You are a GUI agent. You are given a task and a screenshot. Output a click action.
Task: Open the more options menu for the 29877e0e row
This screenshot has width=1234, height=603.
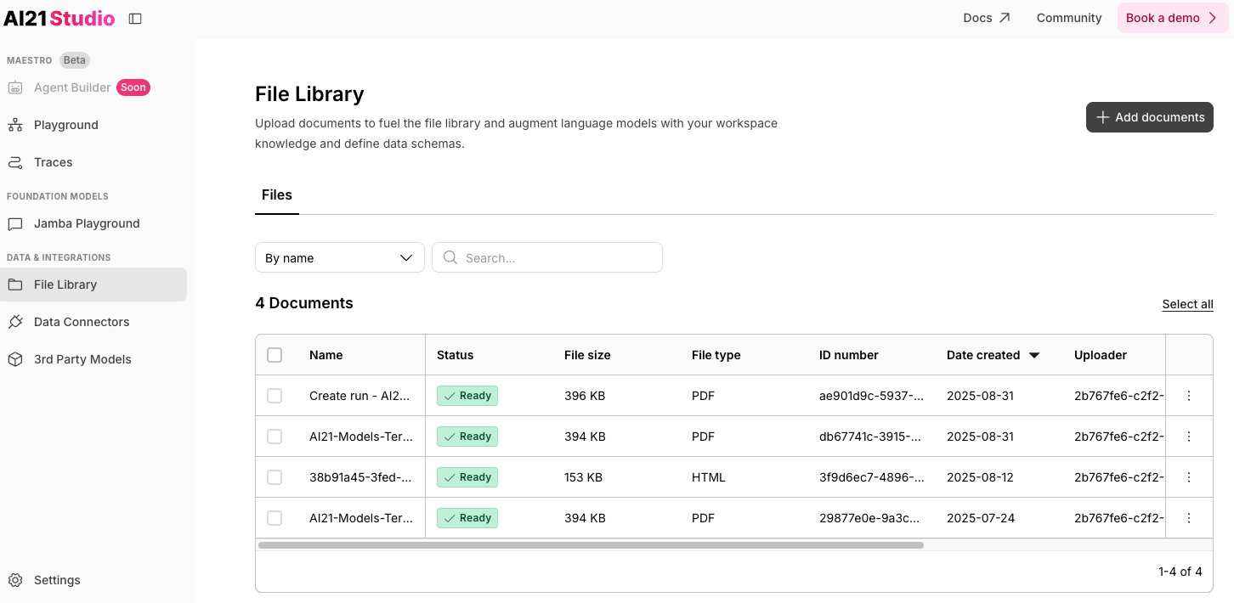[1189, 518]
